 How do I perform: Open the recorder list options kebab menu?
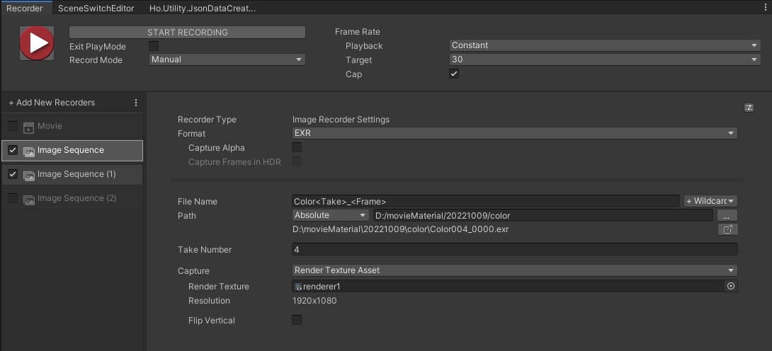click(136, 103)
